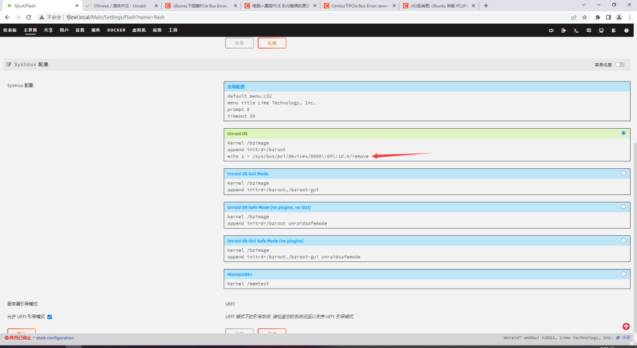Open the Unraid terminal icon in header
This screenshot has width=637, height=348.
[x=576, y=30]
